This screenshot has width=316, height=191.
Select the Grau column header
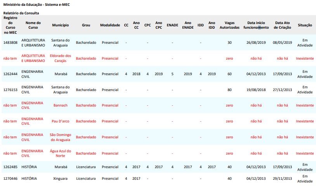tap(86, 25)
